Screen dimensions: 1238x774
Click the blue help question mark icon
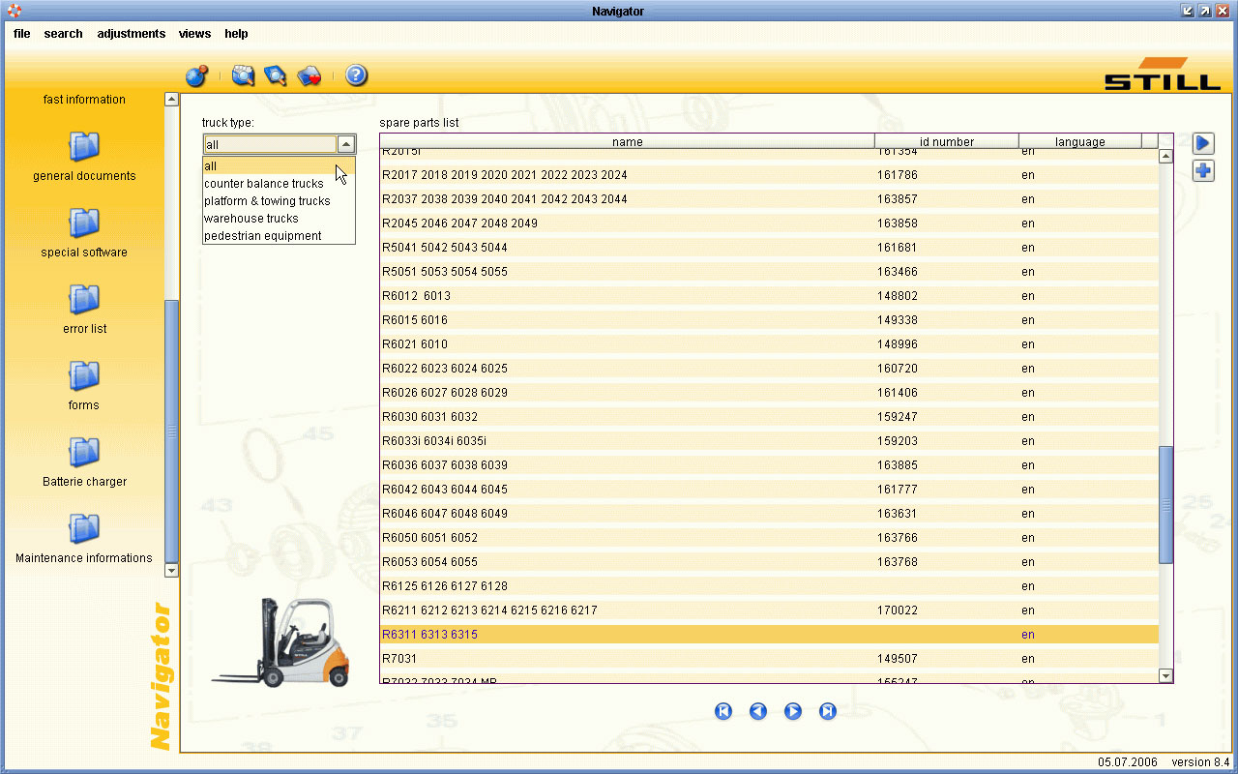[x=356, y=75]
